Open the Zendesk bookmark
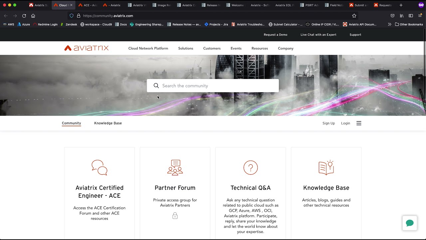The width and height of the screenshot is (426, 240). (x=69, y=24)
